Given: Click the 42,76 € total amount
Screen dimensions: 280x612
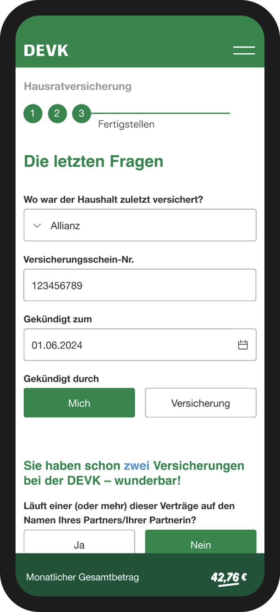Looking at the screenshot, I should coord(228,578).
